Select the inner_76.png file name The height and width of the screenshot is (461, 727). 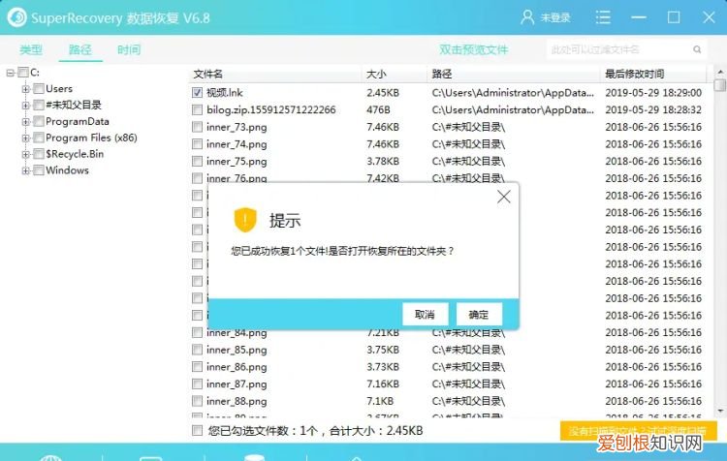point(237,178)
